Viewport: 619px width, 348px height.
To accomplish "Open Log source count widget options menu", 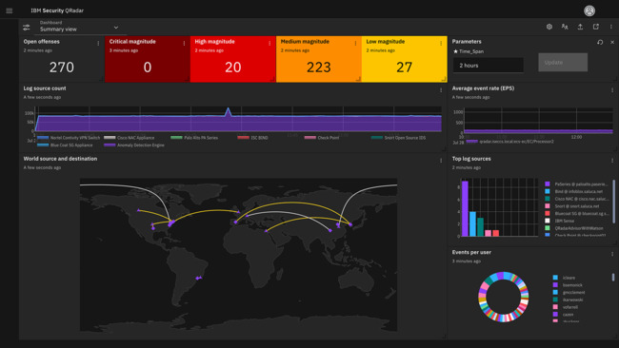I will pyautogui.click(x=441, y=90).
